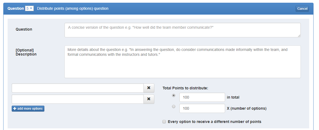The image size is (319, 130).
Task: Click into the optional Description text area
Action: tap(182, 62)
